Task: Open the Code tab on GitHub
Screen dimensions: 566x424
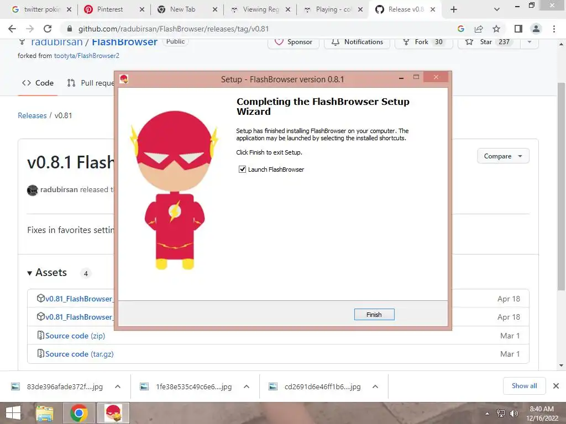Action: click(38, 83)
